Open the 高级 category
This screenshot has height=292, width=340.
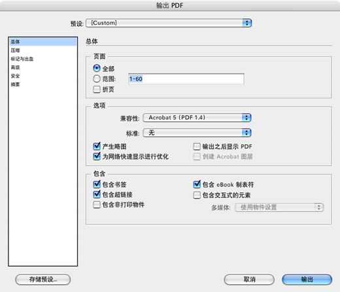point(43,67)
